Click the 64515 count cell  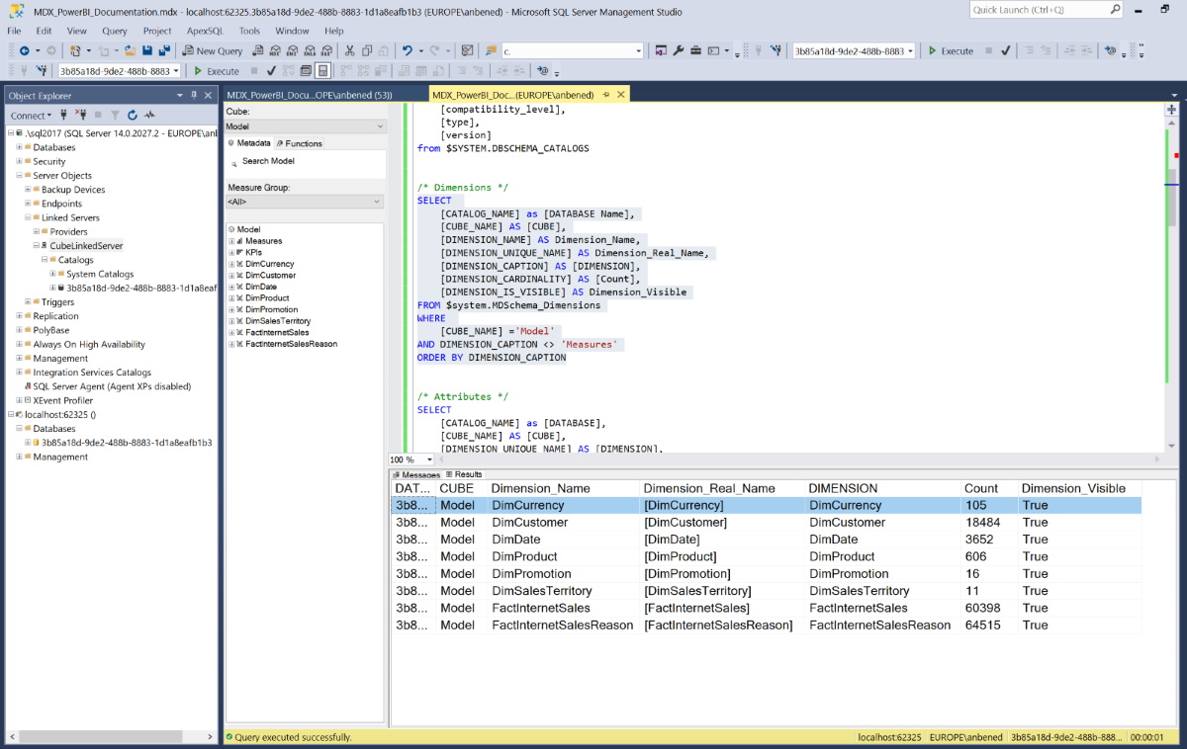click(982, 624)
